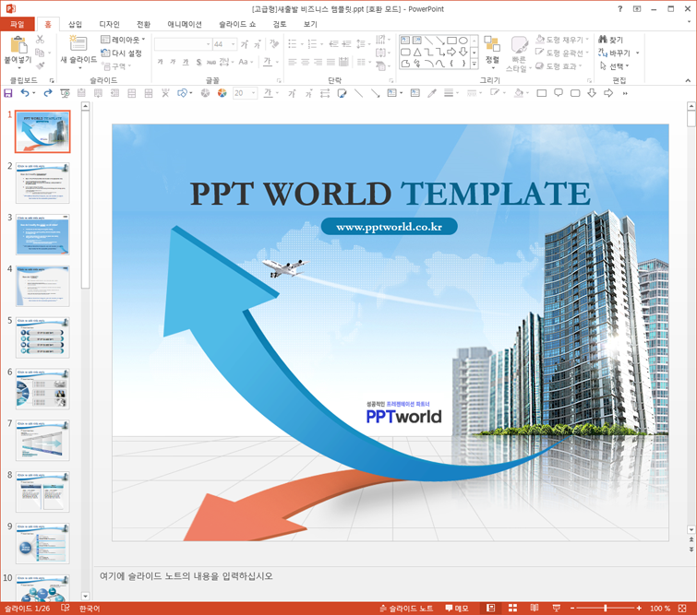This screenshot has width=697, height=615.
Task: Start slideshow from beginning icon in quick toolbar
Action: [65, 93]
